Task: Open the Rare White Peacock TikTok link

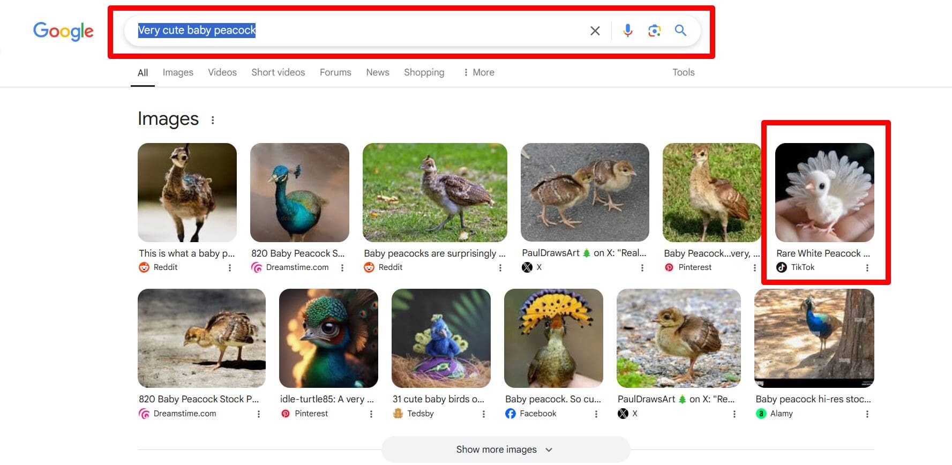Action: pos(822,253)
